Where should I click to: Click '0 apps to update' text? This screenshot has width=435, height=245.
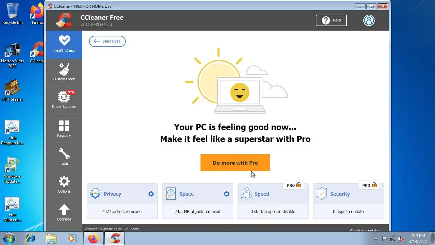click(x=348, y=212)
